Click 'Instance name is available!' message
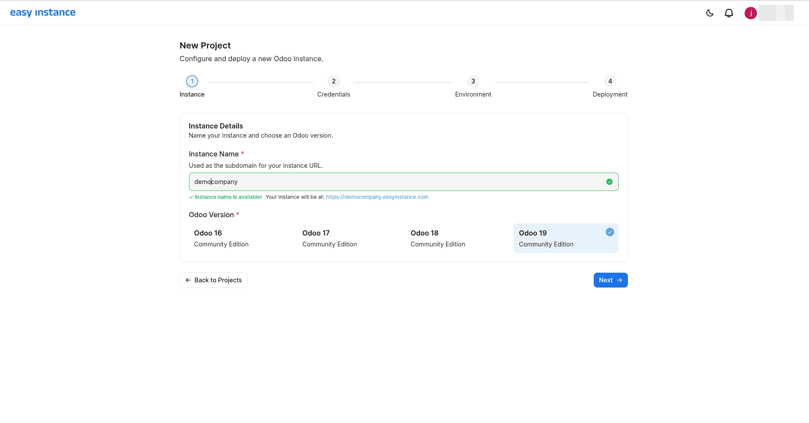 (228, 197)
